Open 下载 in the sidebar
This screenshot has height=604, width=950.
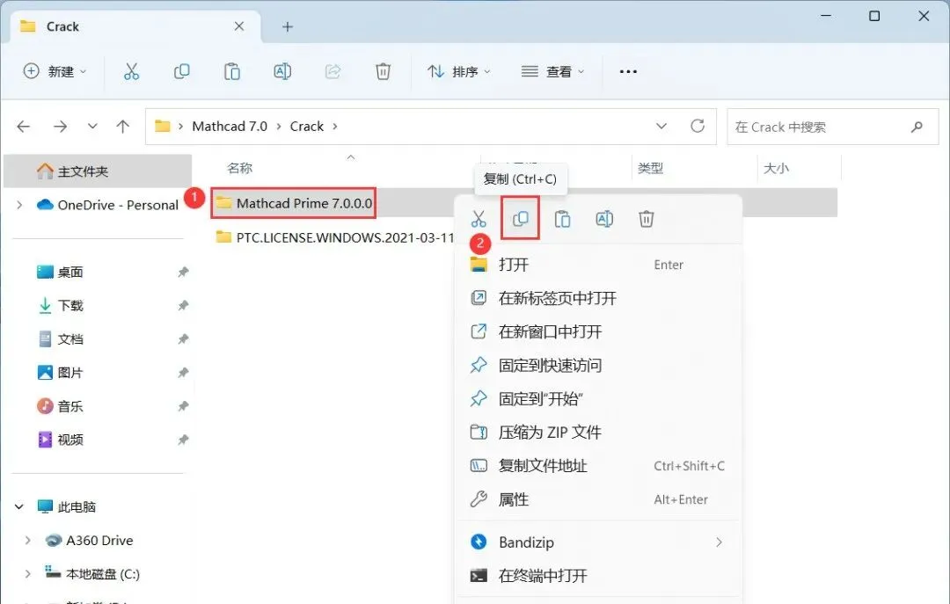(61, 305)
